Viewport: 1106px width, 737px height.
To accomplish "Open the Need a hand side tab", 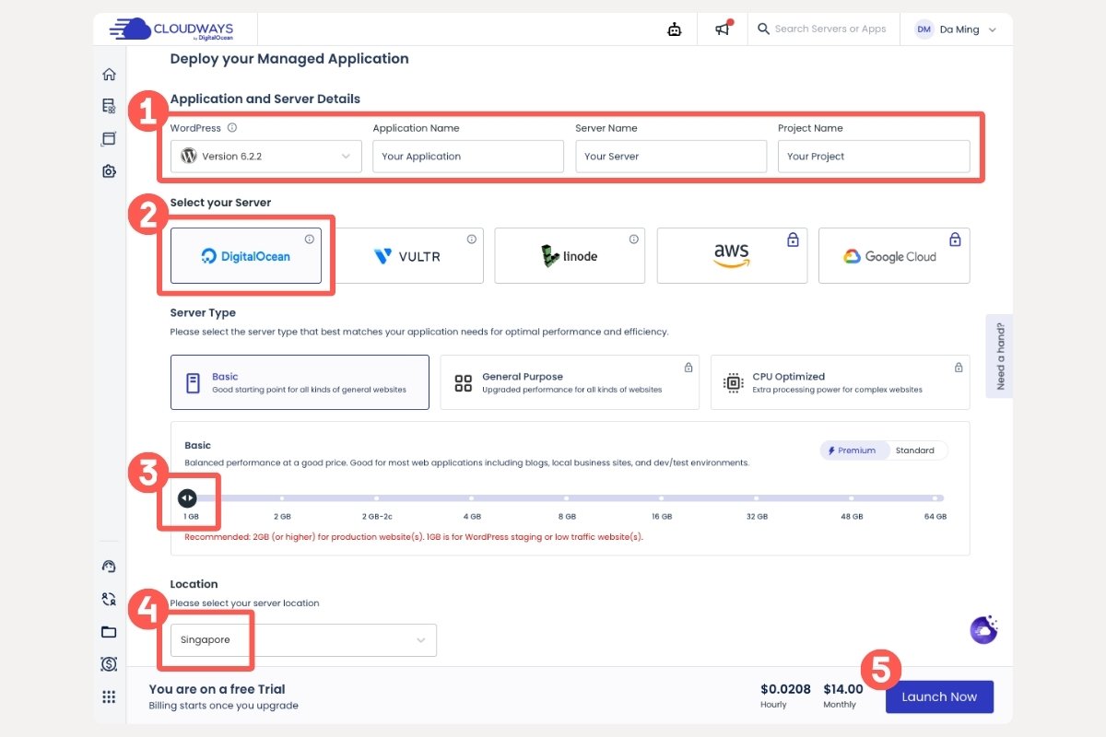I will [1000, 355].
